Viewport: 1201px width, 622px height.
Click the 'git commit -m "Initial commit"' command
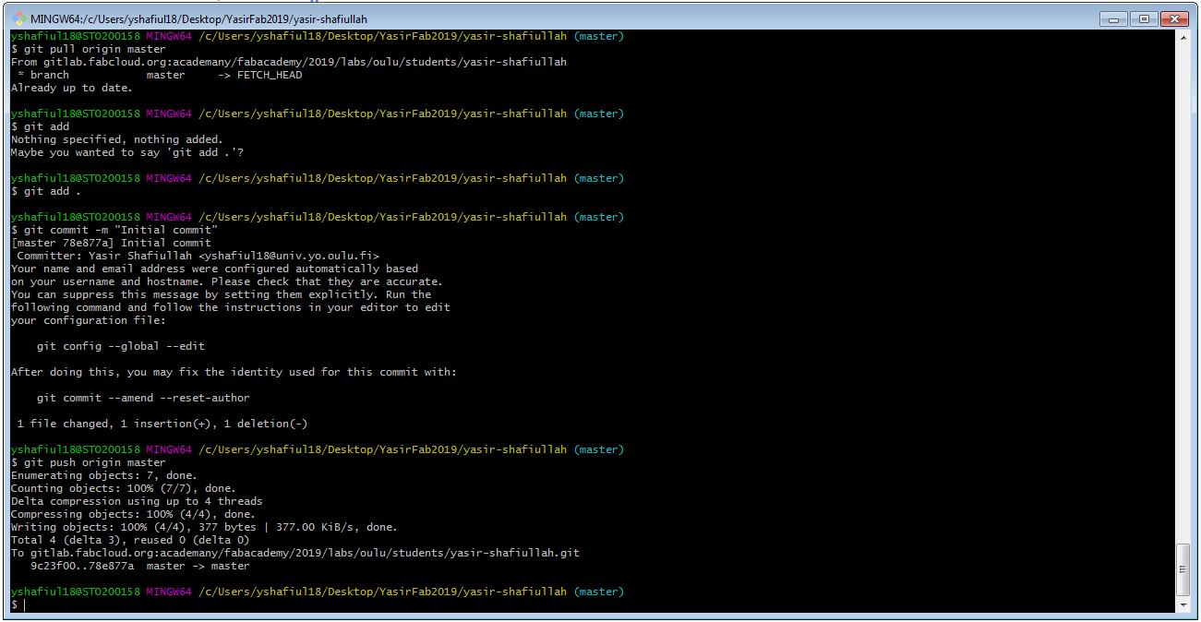click(114, 231)
